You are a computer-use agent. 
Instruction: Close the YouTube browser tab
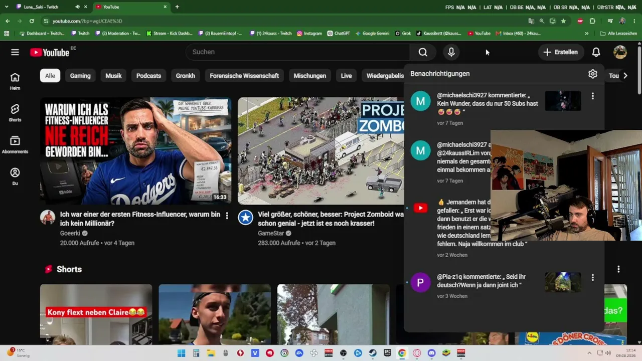pos(165,7)
